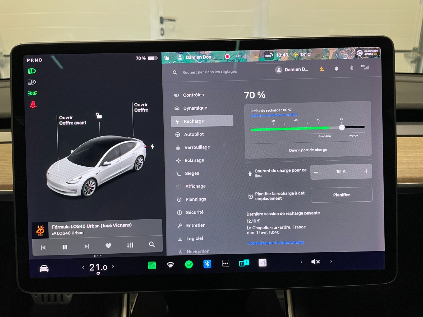Toggle the car lock icon above vehicle
The height and width of the screenshot is (317, 423).
tap(99, 115)
